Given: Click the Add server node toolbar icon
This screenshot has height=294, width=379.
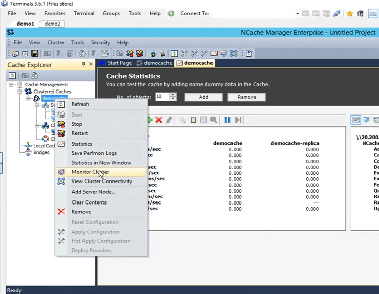Looking at the screenshot, I should click(x=153, y=53).
